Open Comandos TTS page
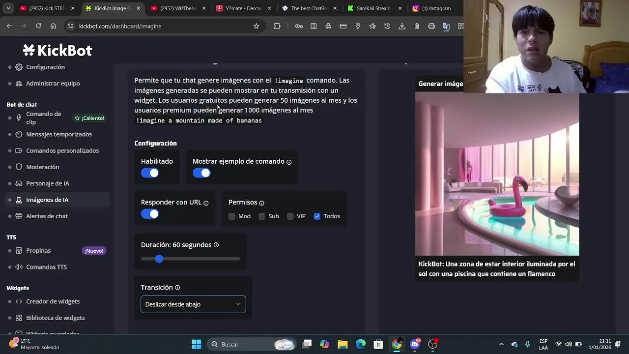This screenshot has width=629, height=354. (47, 267)
